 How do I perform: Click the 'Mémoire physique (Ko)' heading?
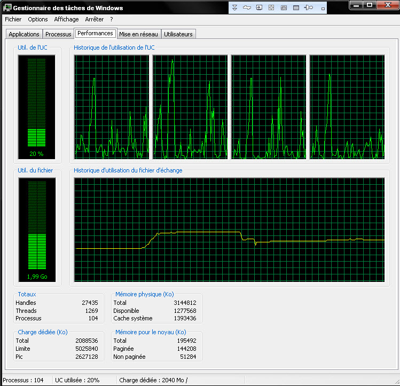coord(145,294)
